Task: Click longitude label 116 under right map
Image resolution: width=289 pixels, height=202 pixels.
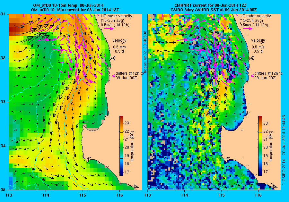Action: click(x=258, y=195)
